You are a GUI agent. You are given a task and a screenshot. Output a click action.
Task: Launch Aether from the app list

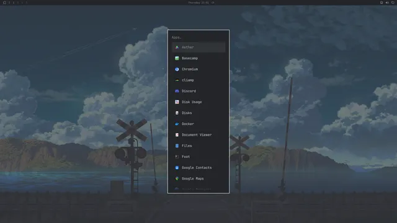198,47
